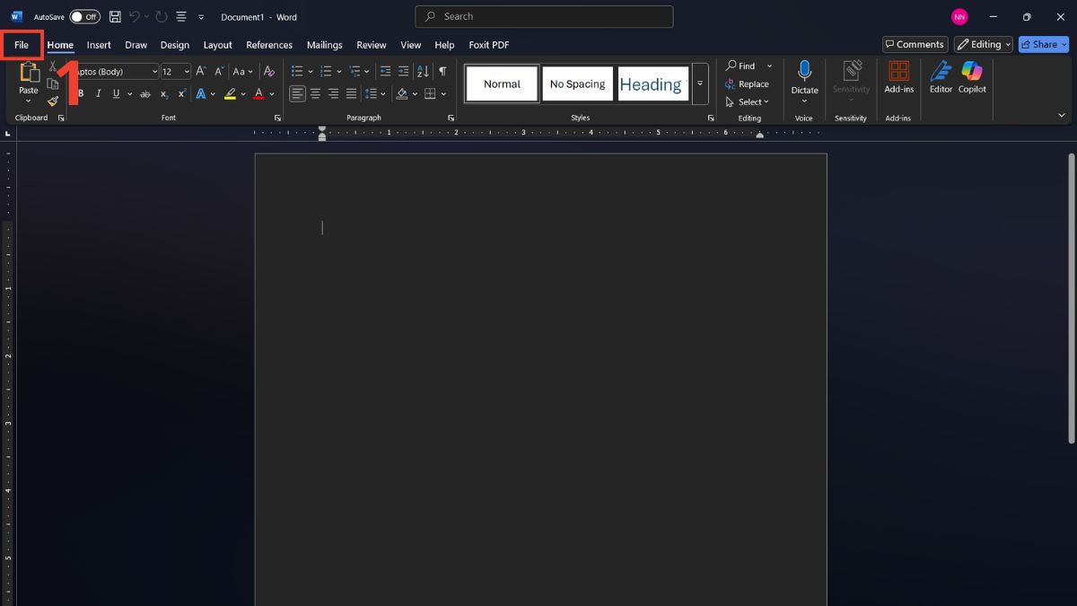The height and width of the screenshot is (606, 1077).
Task: Apply bullet list formatting
Action: (297, 71)
